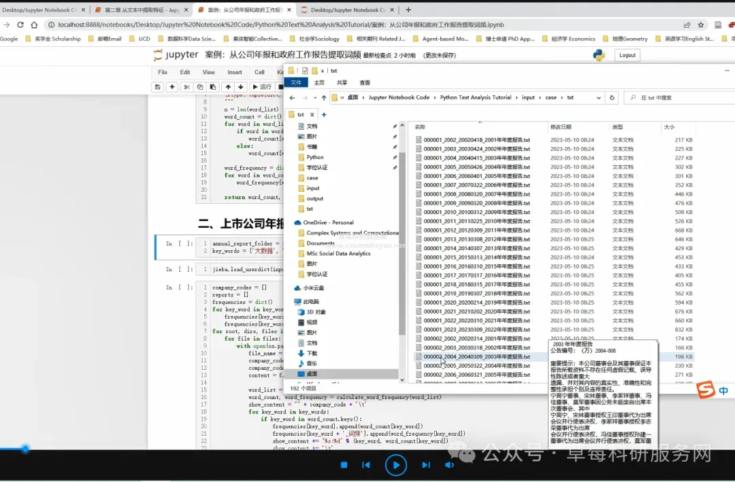Viewport: 735px width, 482px height.
Task: Save notebook with the floppy disk icon
Action: (x=157, y=86)
